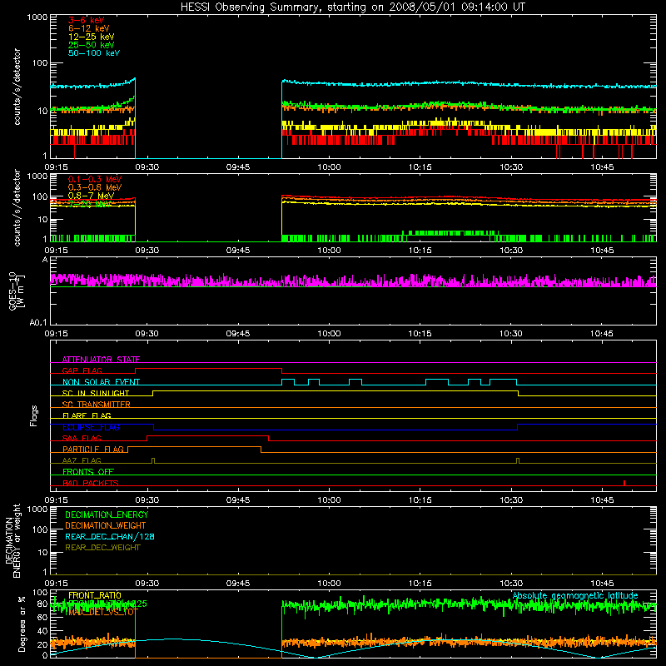The image size is (666, 666).
Task: Click the orange 0.3-0.8 MeV legend label
Action: point(95,188)
